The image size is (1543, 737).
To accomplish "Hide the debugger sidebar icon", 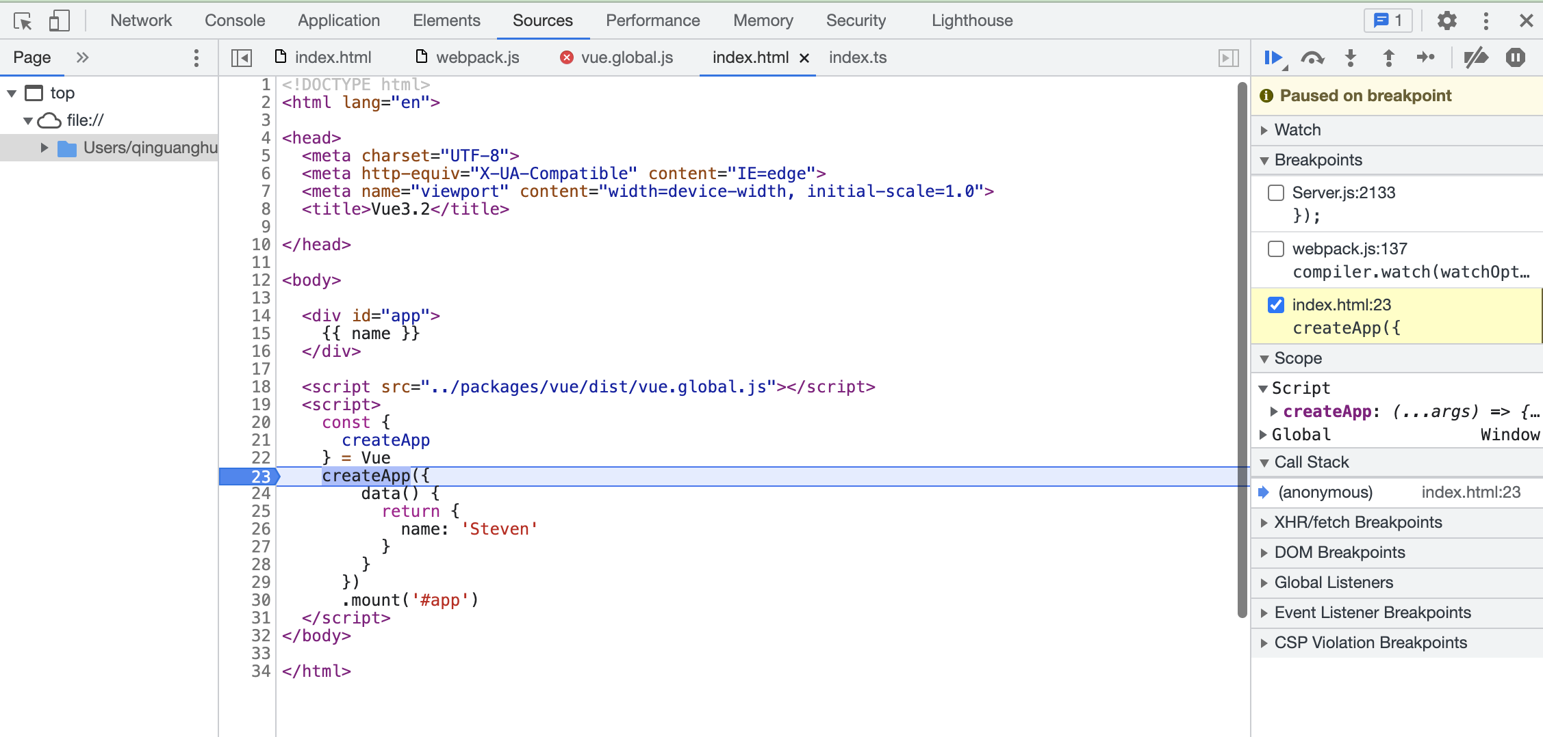I will pyautogui.click(x=1229, y=57).
